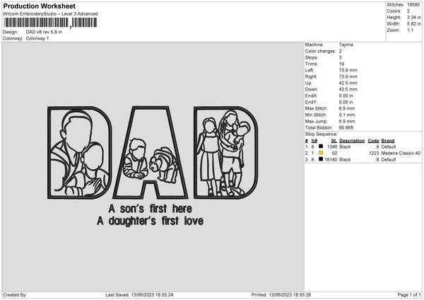
Task: Click the 'St.' column header
Action: coord(334,141)
